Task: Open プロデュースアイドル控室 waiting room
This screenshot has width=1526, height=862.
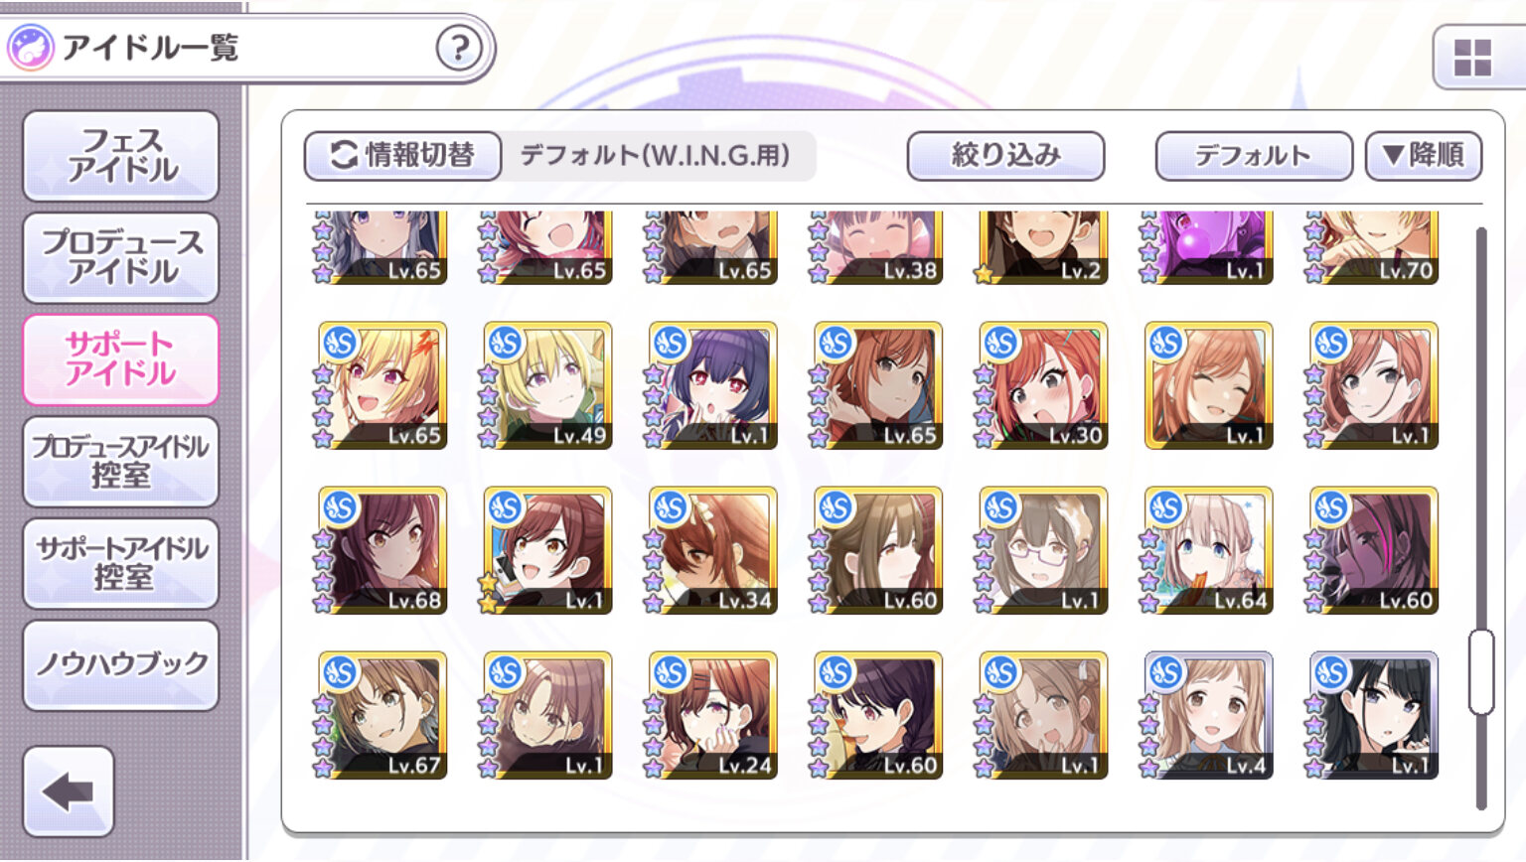Action: coord(121,462)
